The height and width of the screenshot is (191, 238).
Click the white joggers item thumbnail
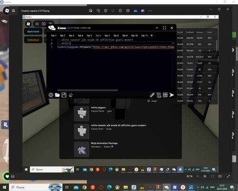[81, 114]
